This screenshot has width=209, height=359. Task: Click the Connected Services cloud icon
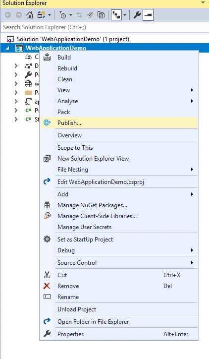[28, 57]
